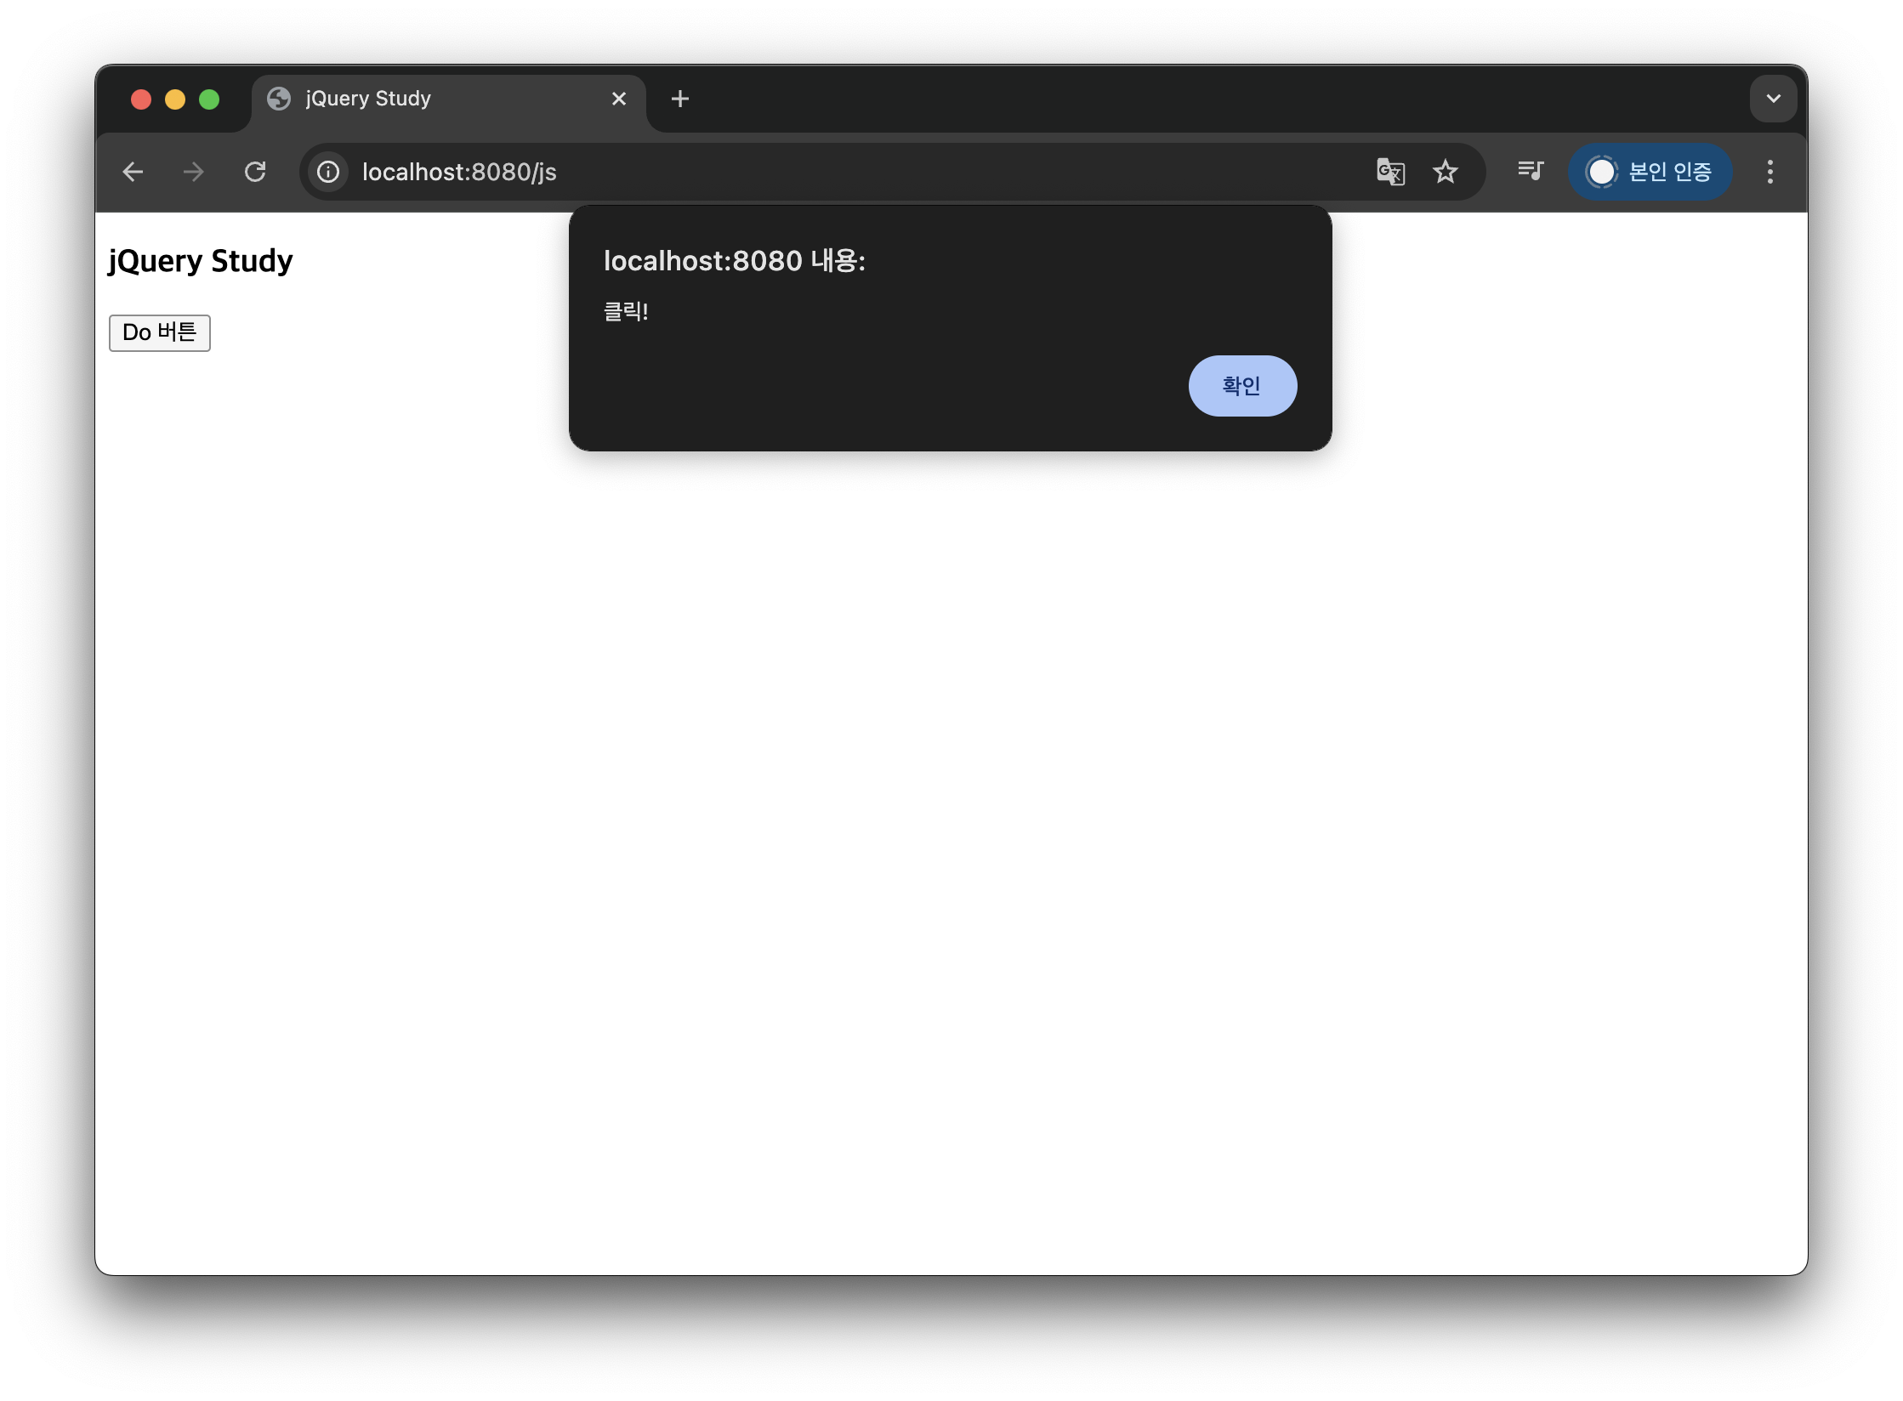Click the globe favicon on the tab

pos(279,99)
